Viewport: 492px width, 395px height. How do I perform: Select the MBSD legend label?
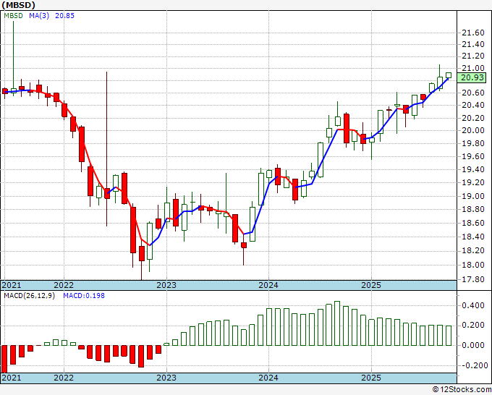(x=13, y=16)
